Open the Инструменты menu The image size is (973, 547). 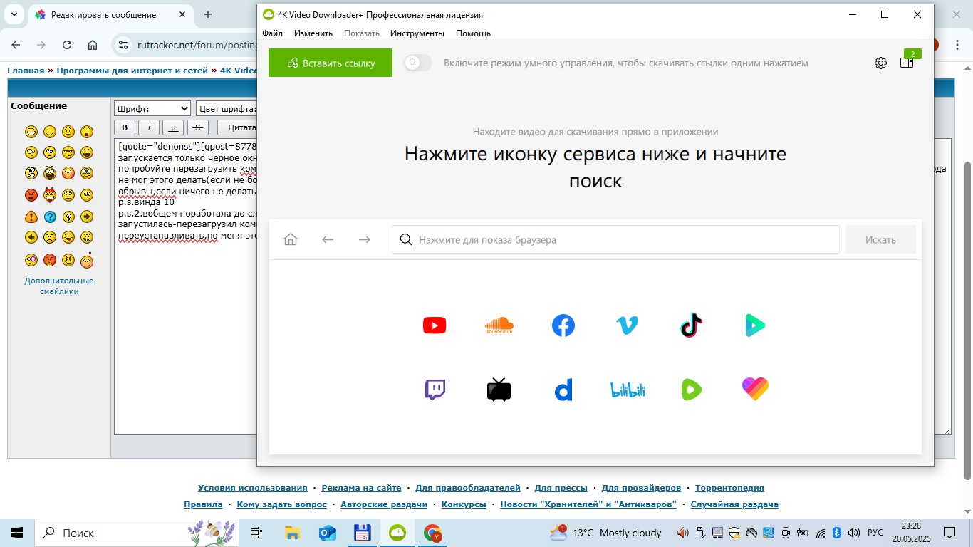[x=417, y=33]
